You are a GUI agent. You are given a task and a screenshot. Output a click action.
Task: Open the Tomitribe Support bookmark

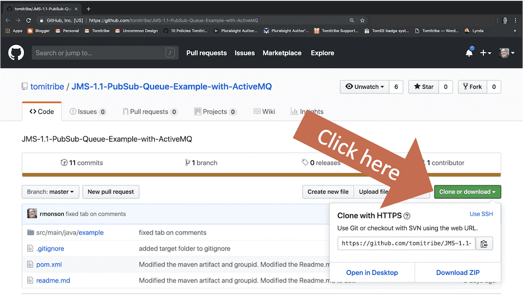click(x=336, y=31)
